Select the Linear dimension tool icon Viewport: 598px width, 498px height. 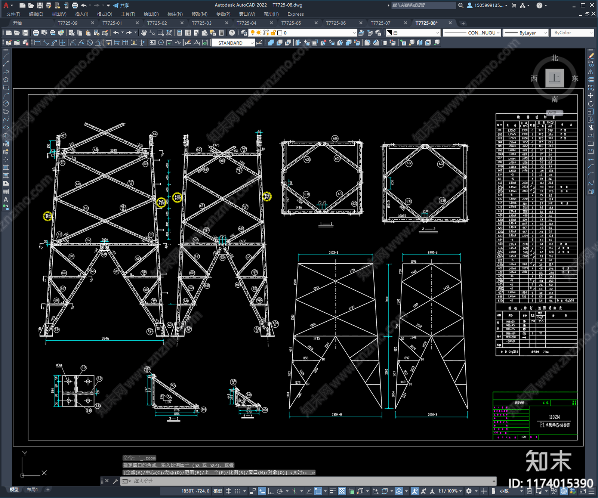tap(37, 43)
